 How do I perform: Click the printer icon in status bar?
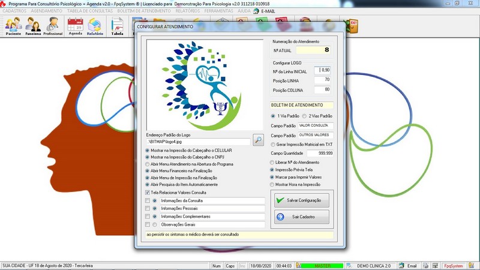click(426, 266)
